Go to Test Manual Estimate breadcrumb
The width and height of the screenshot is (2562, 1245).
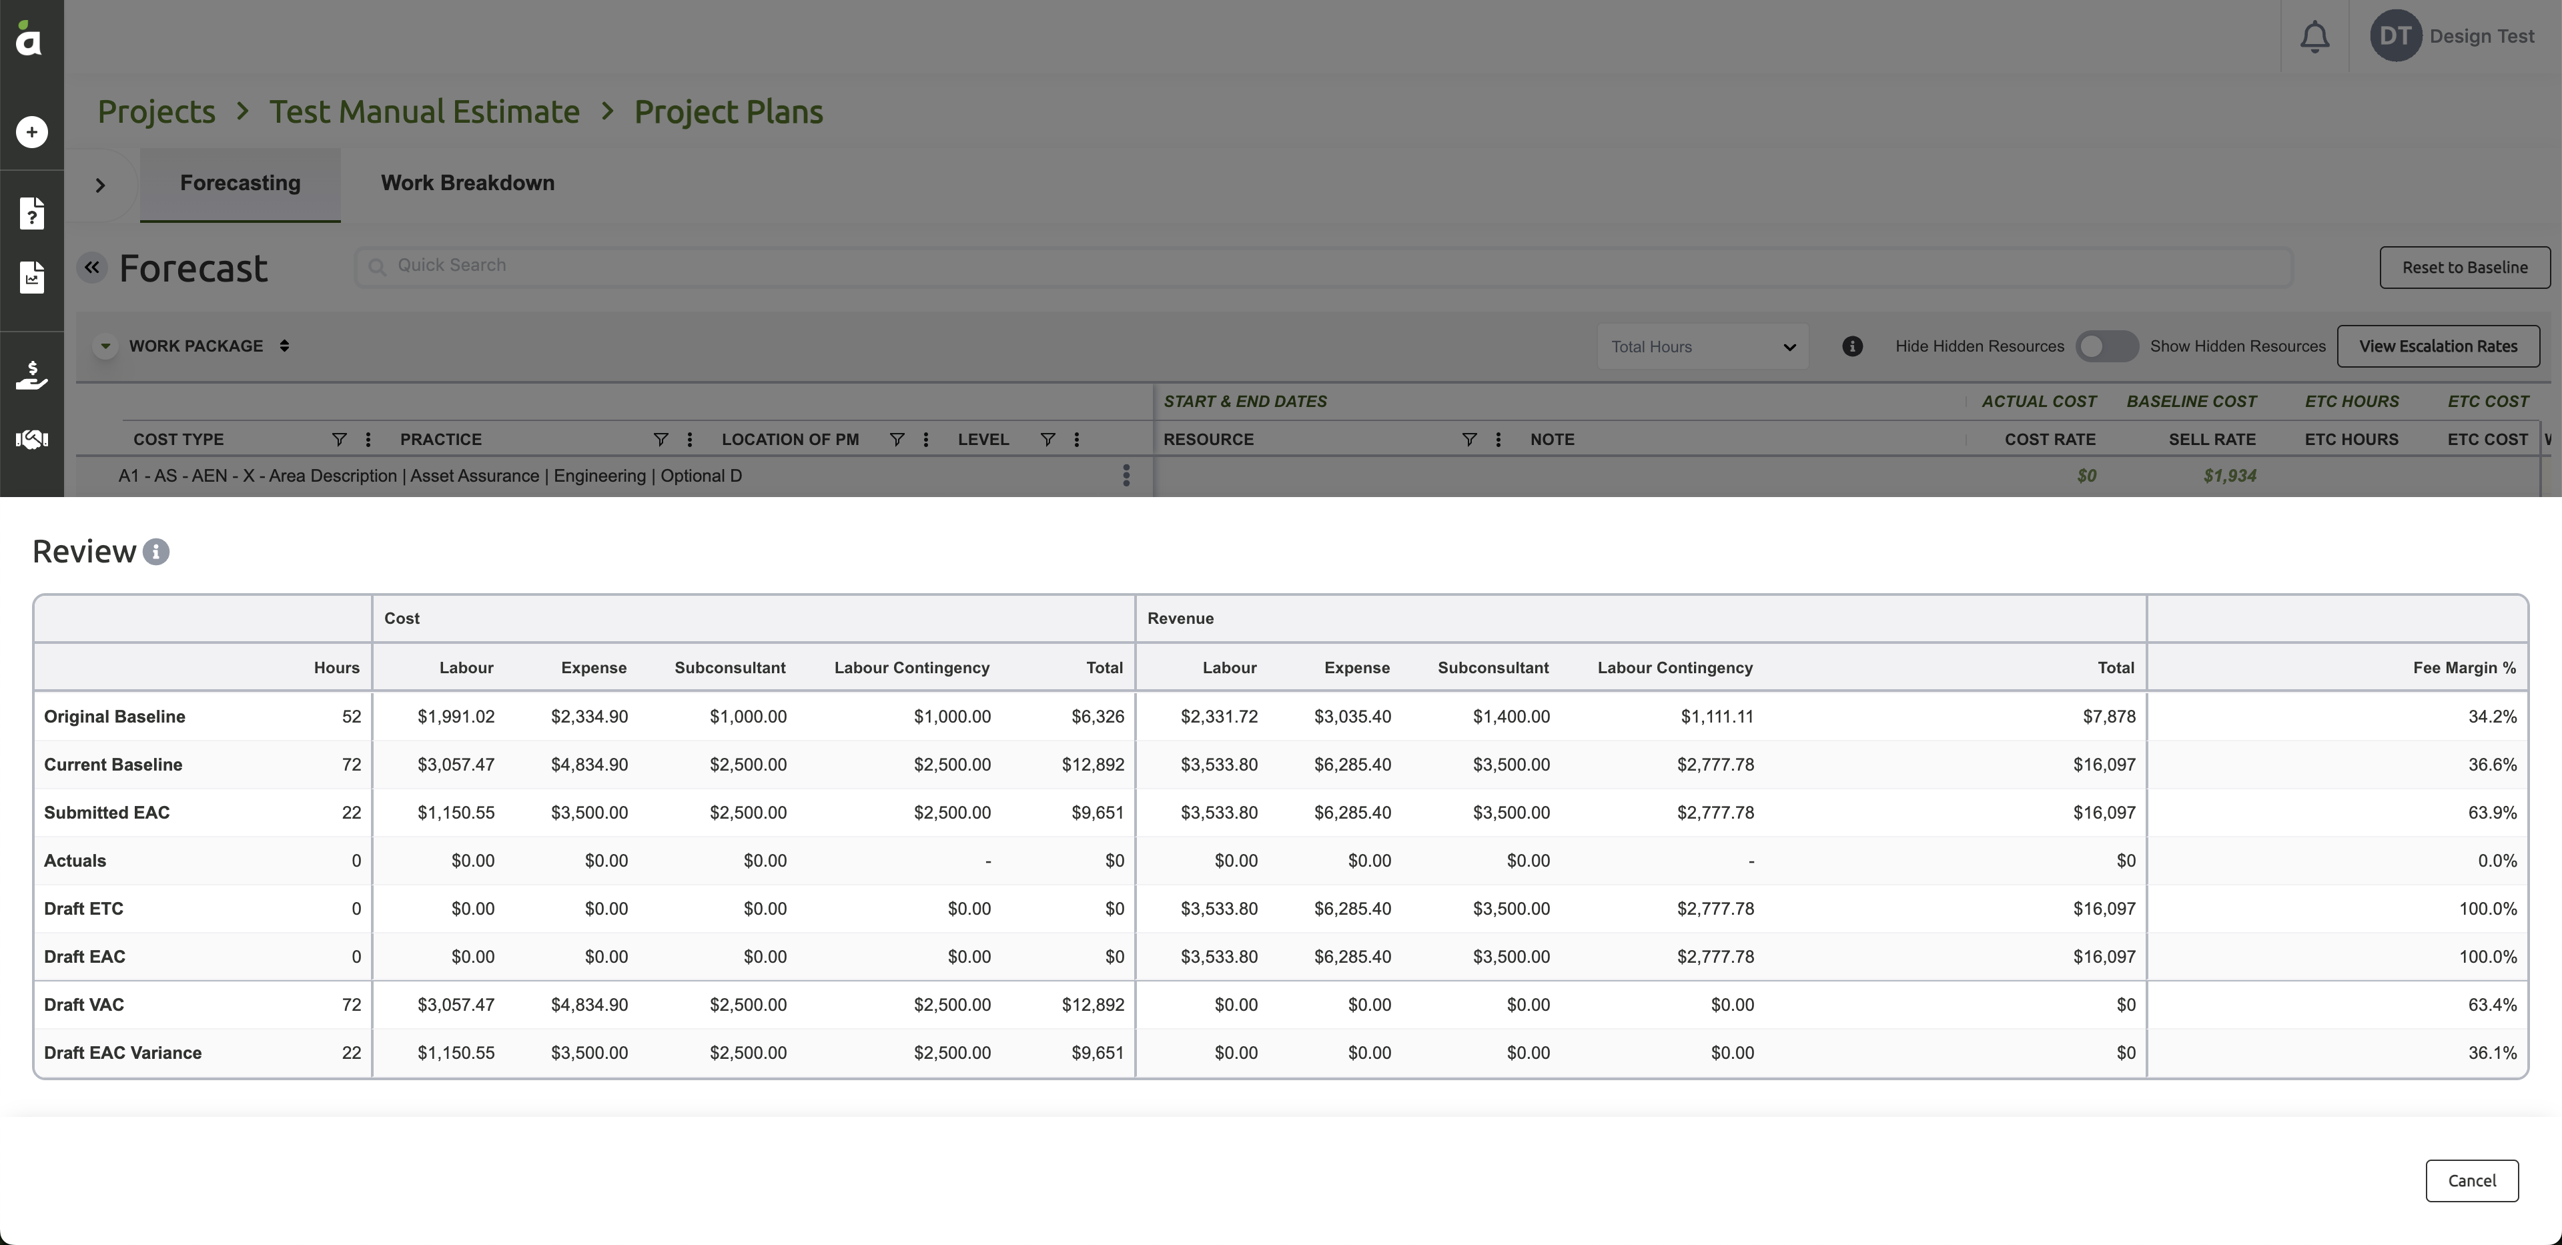(x=424, y=112)
